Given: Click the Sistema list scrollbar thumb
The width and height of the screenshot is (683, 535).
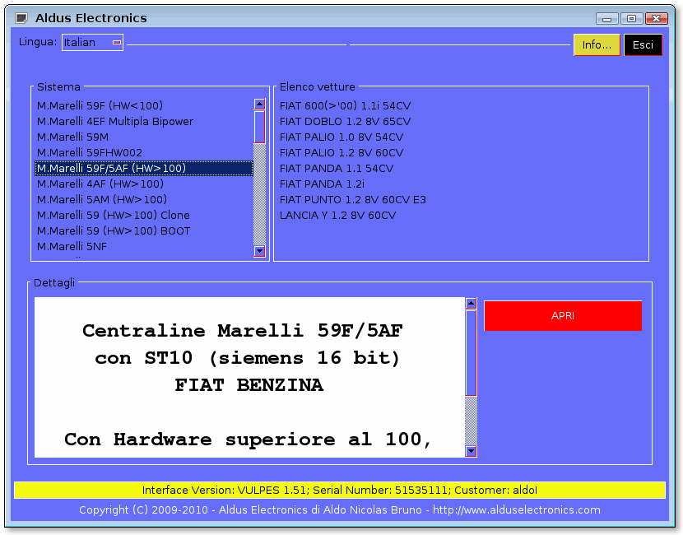Looking at the screenshot, I should (259, 127).
